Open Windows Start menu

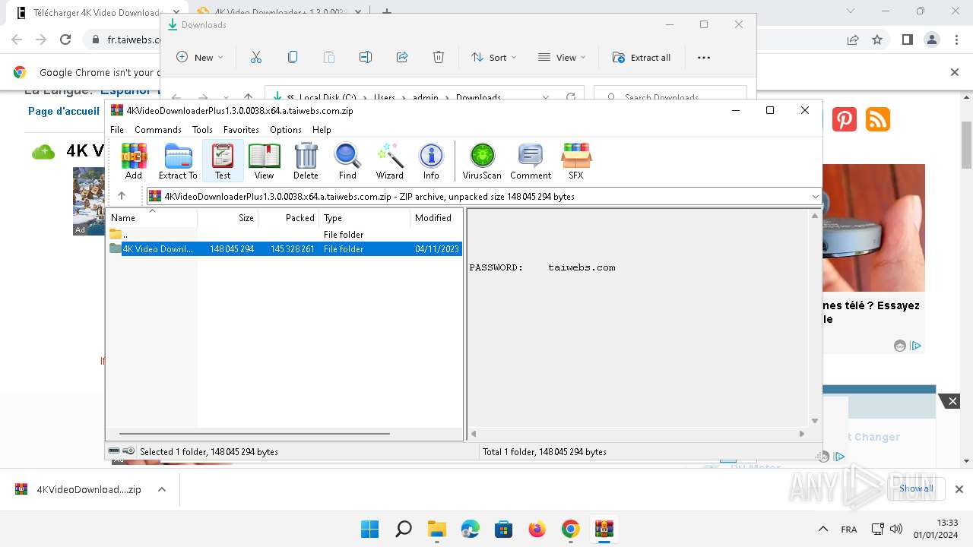tap(370, 529)
